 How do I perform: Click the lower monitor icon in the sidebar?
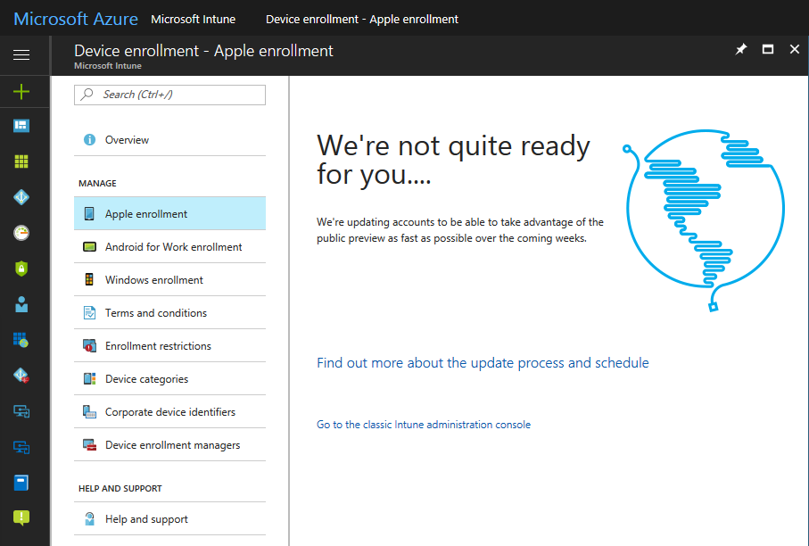coord(21,447)
